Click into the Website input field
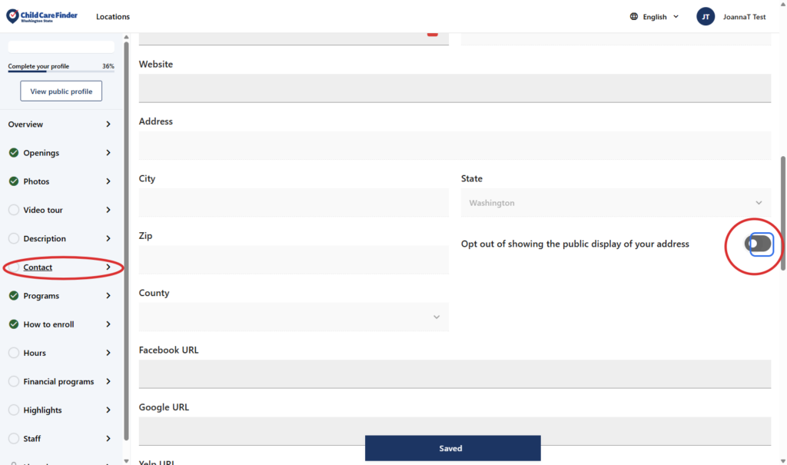787x465 pixels. coord(454,88)
